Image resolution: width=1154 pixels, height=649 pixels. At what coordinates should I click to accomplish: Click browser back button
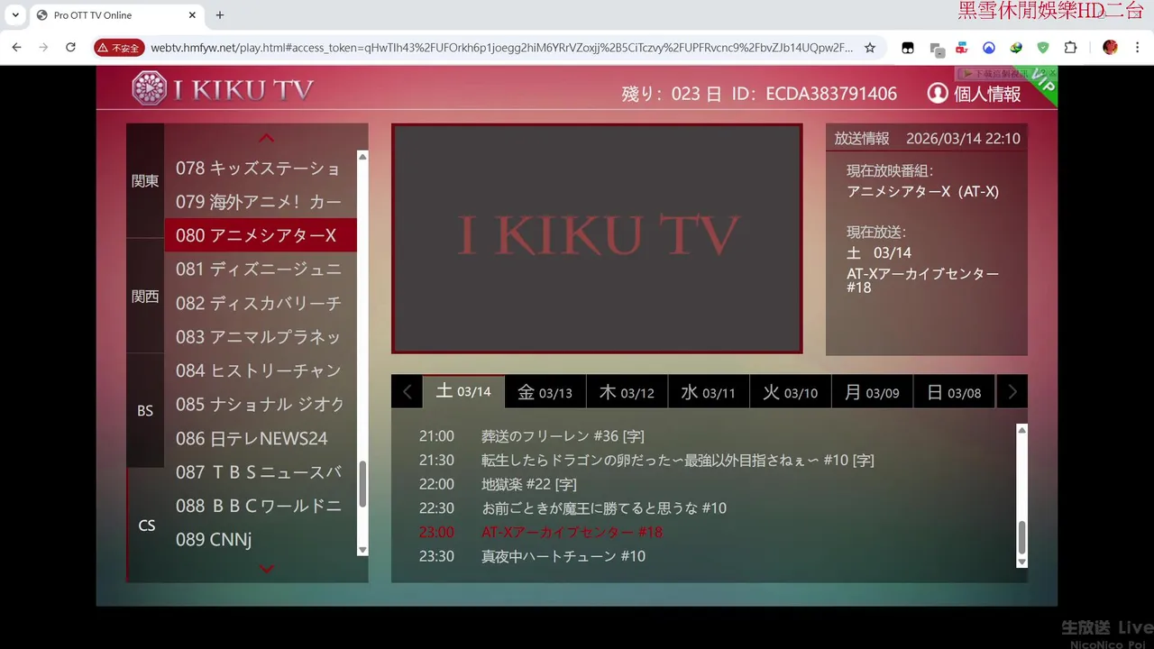coord(16,48)
